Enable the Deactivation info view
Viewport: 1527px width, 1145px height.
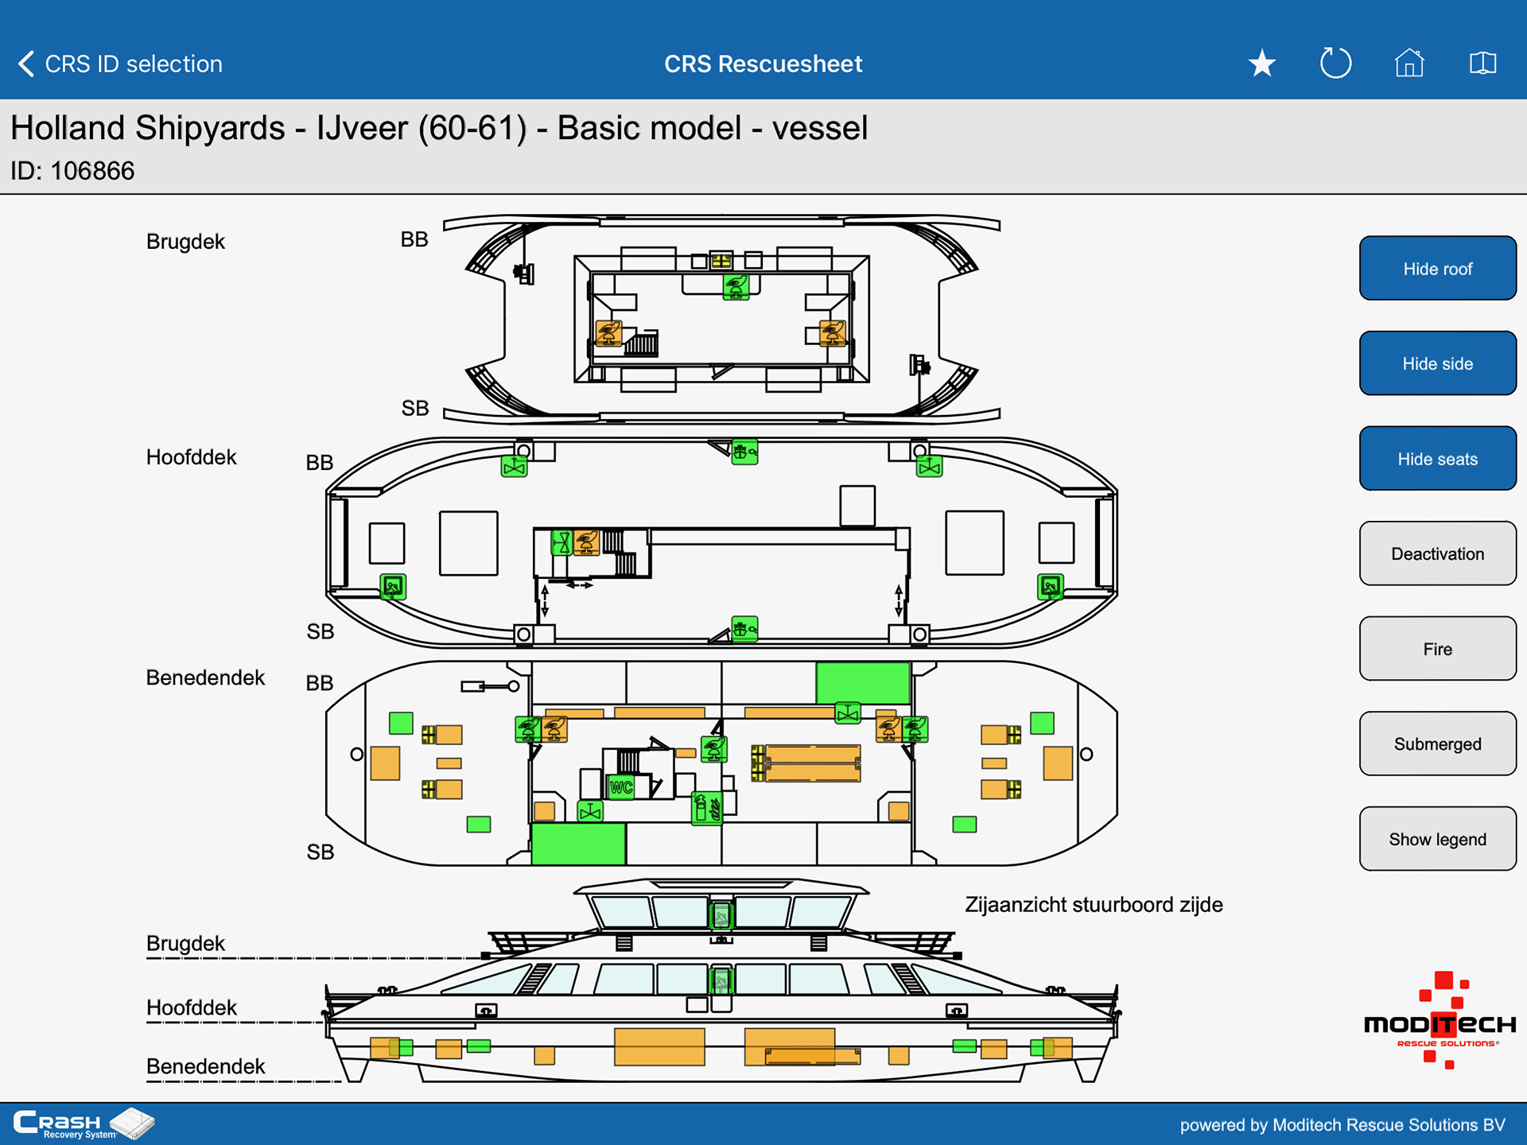pyautogui.click(x=1437, y=554)
